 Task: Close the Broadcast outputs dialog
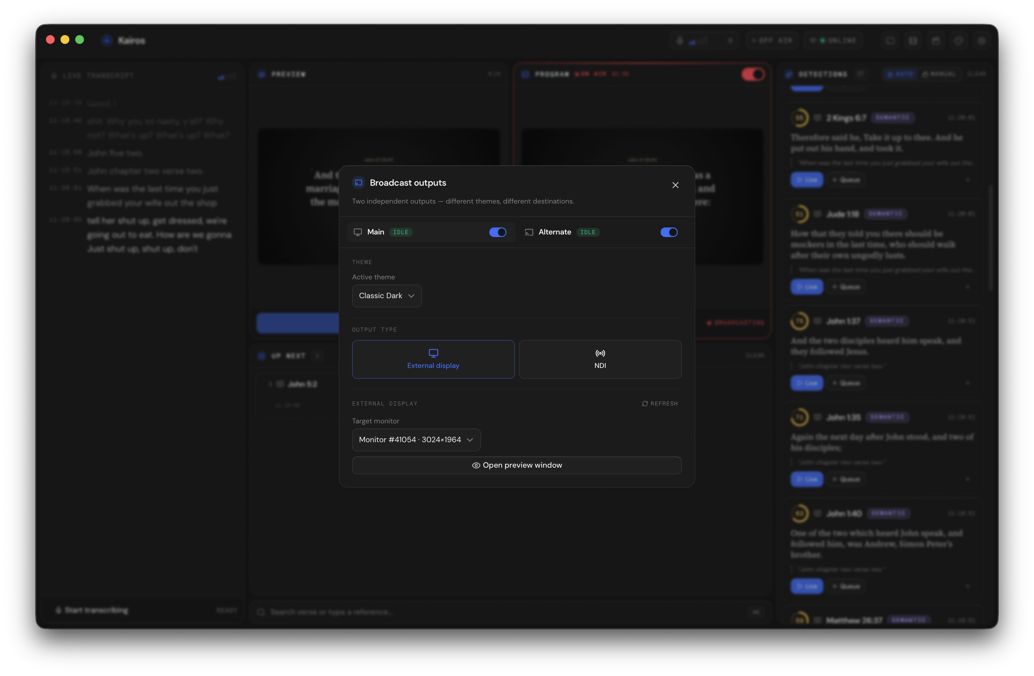[675, 185]
